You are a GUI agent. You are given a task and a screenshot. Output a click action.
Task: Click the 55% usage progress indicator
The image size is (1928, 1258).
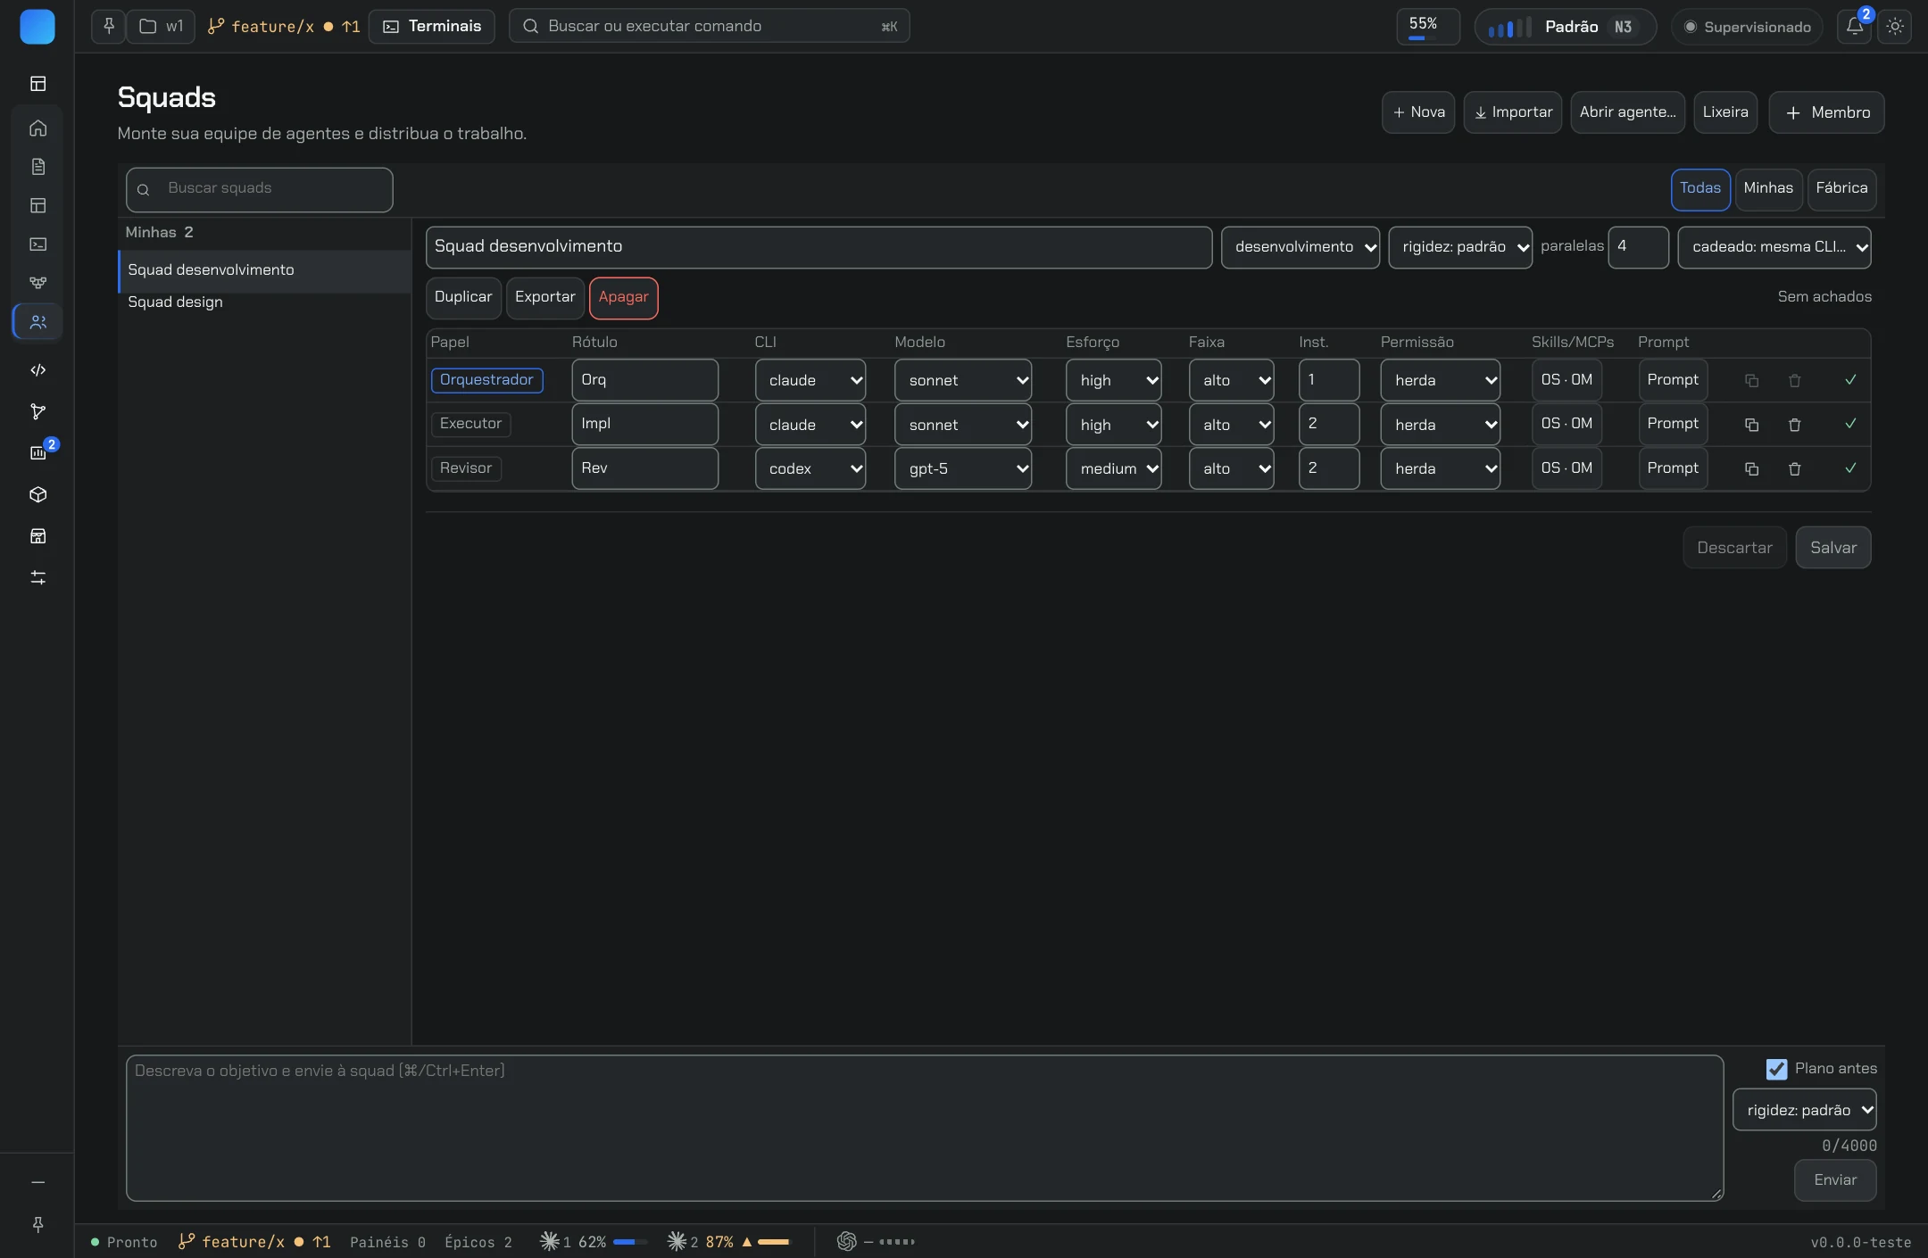[x=1428, y=26]
